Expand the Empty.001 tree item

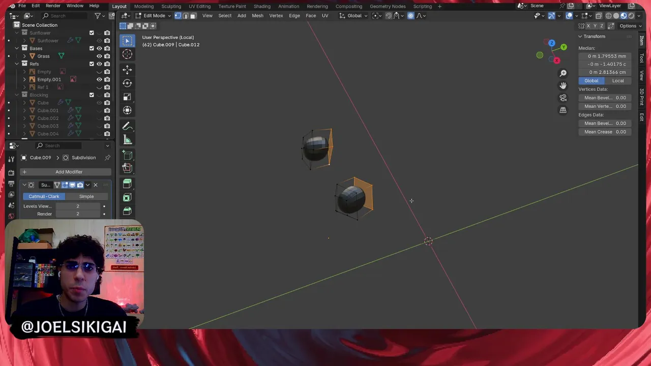pos(24,79)
